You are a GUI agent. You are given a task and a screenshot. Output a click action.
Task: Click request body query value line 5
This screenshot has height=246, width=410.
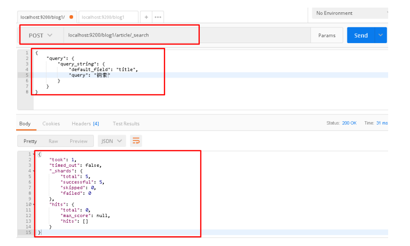pos(89,75)
